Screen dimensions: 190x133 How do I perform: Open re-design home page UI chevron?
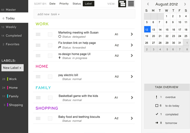132,55
